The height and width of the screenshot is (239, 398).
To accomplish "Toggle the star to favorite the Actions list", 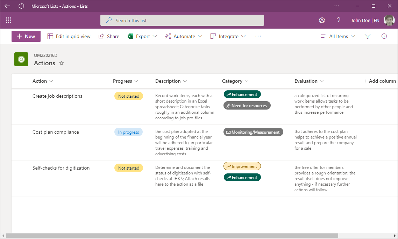I will click(61, 64).
